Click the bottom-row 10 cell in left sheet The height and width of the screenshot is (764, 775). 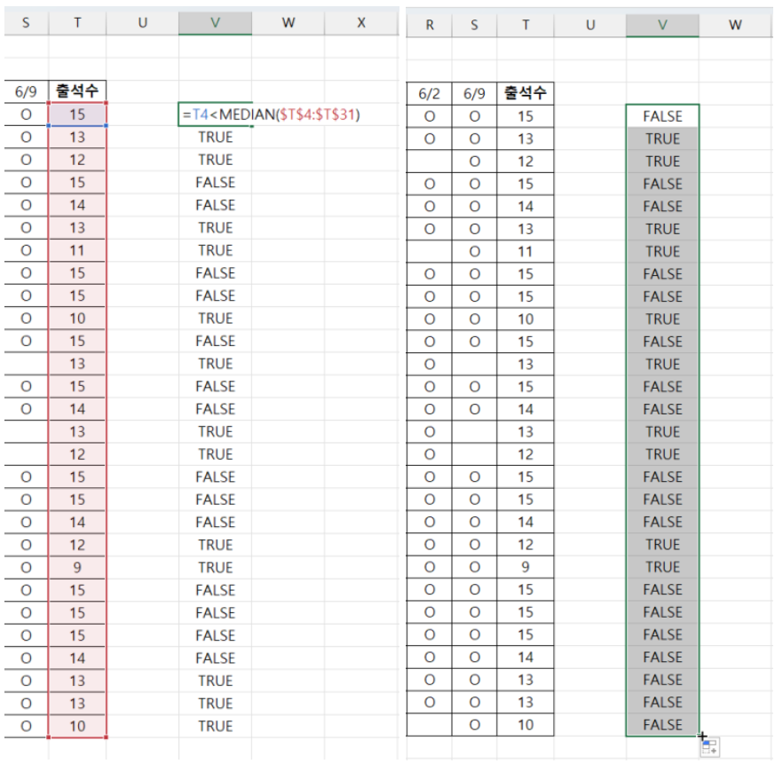77,726
